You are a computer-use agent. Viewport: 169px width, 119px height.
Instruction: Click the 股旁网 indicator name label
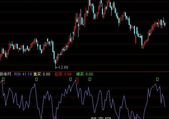pos(6,74)
